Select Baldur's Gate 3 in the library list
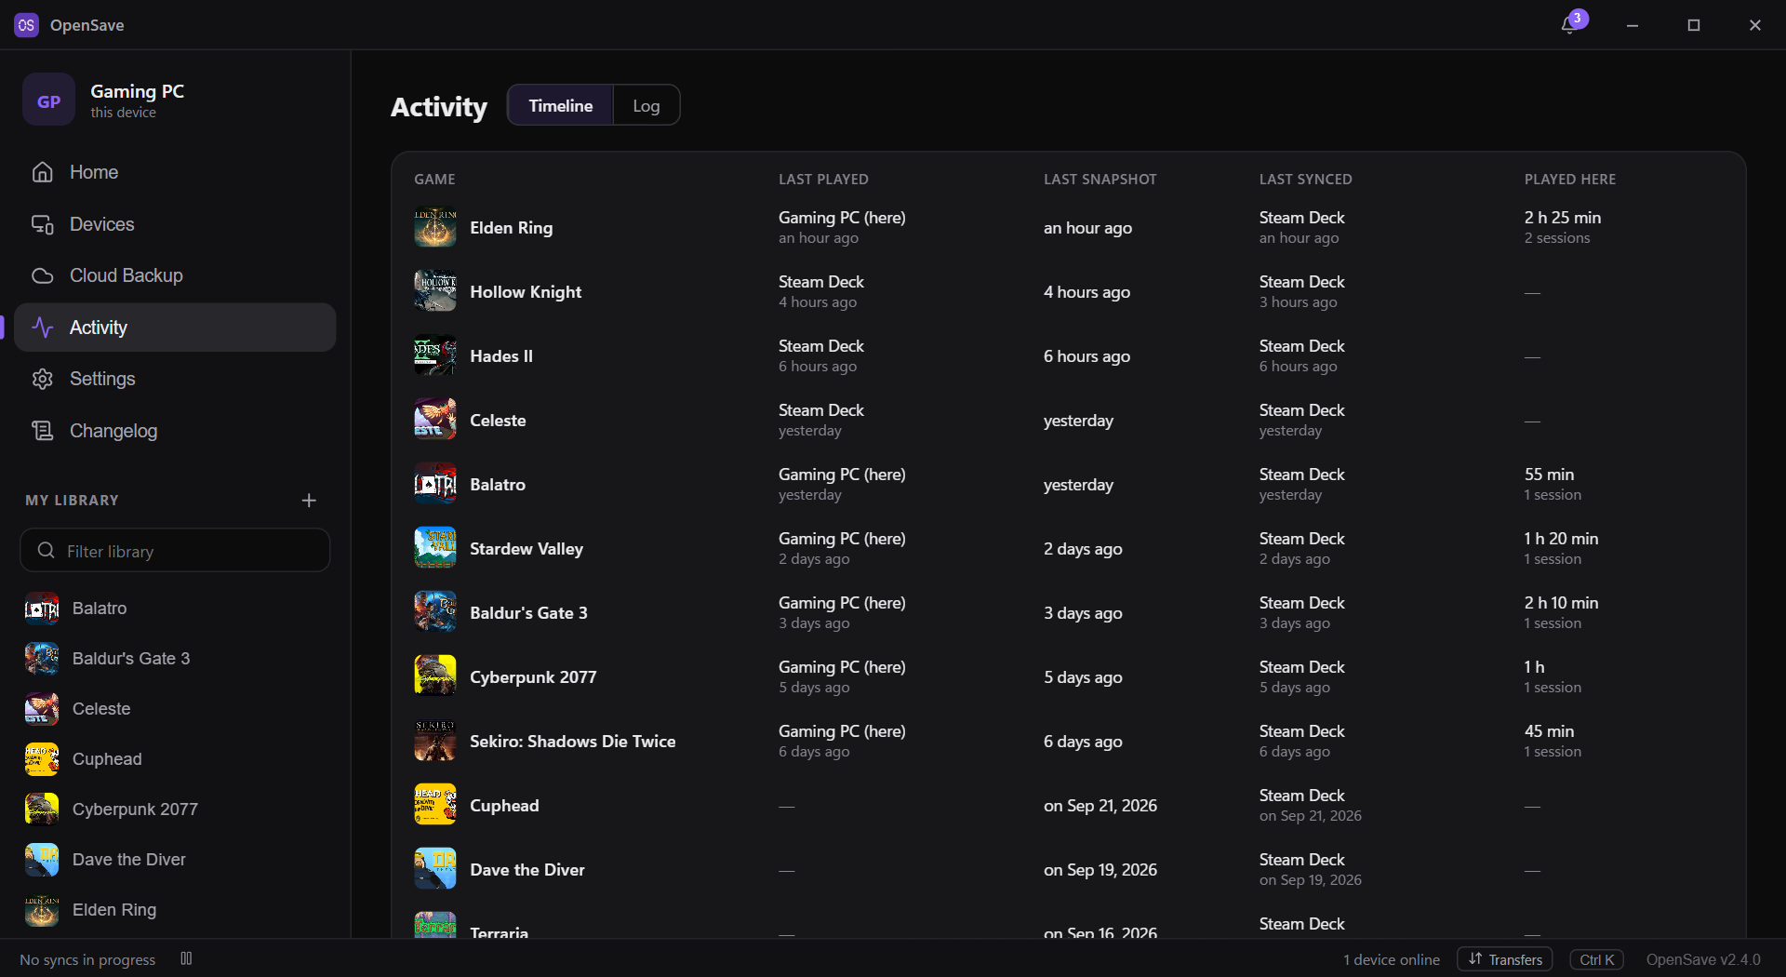Viewport: 1786px width, 977px height. (175, 659)
